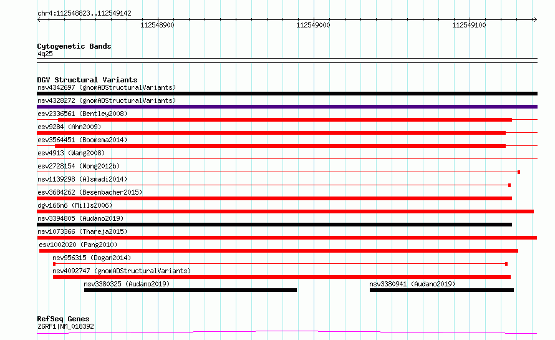Open esv3684262 (Besenbacher2015) variant label
This screenshot has width=555, height=340.
pyautogui.click(x=90, y=192)
